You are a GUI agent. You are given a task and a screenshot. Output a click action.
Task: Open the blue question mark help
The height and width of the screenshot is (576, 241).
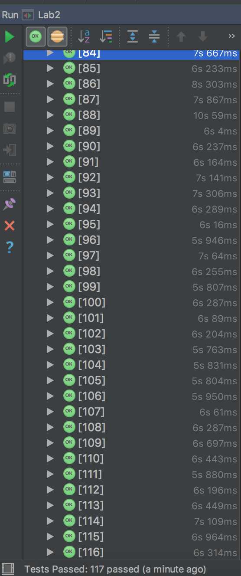10,247
